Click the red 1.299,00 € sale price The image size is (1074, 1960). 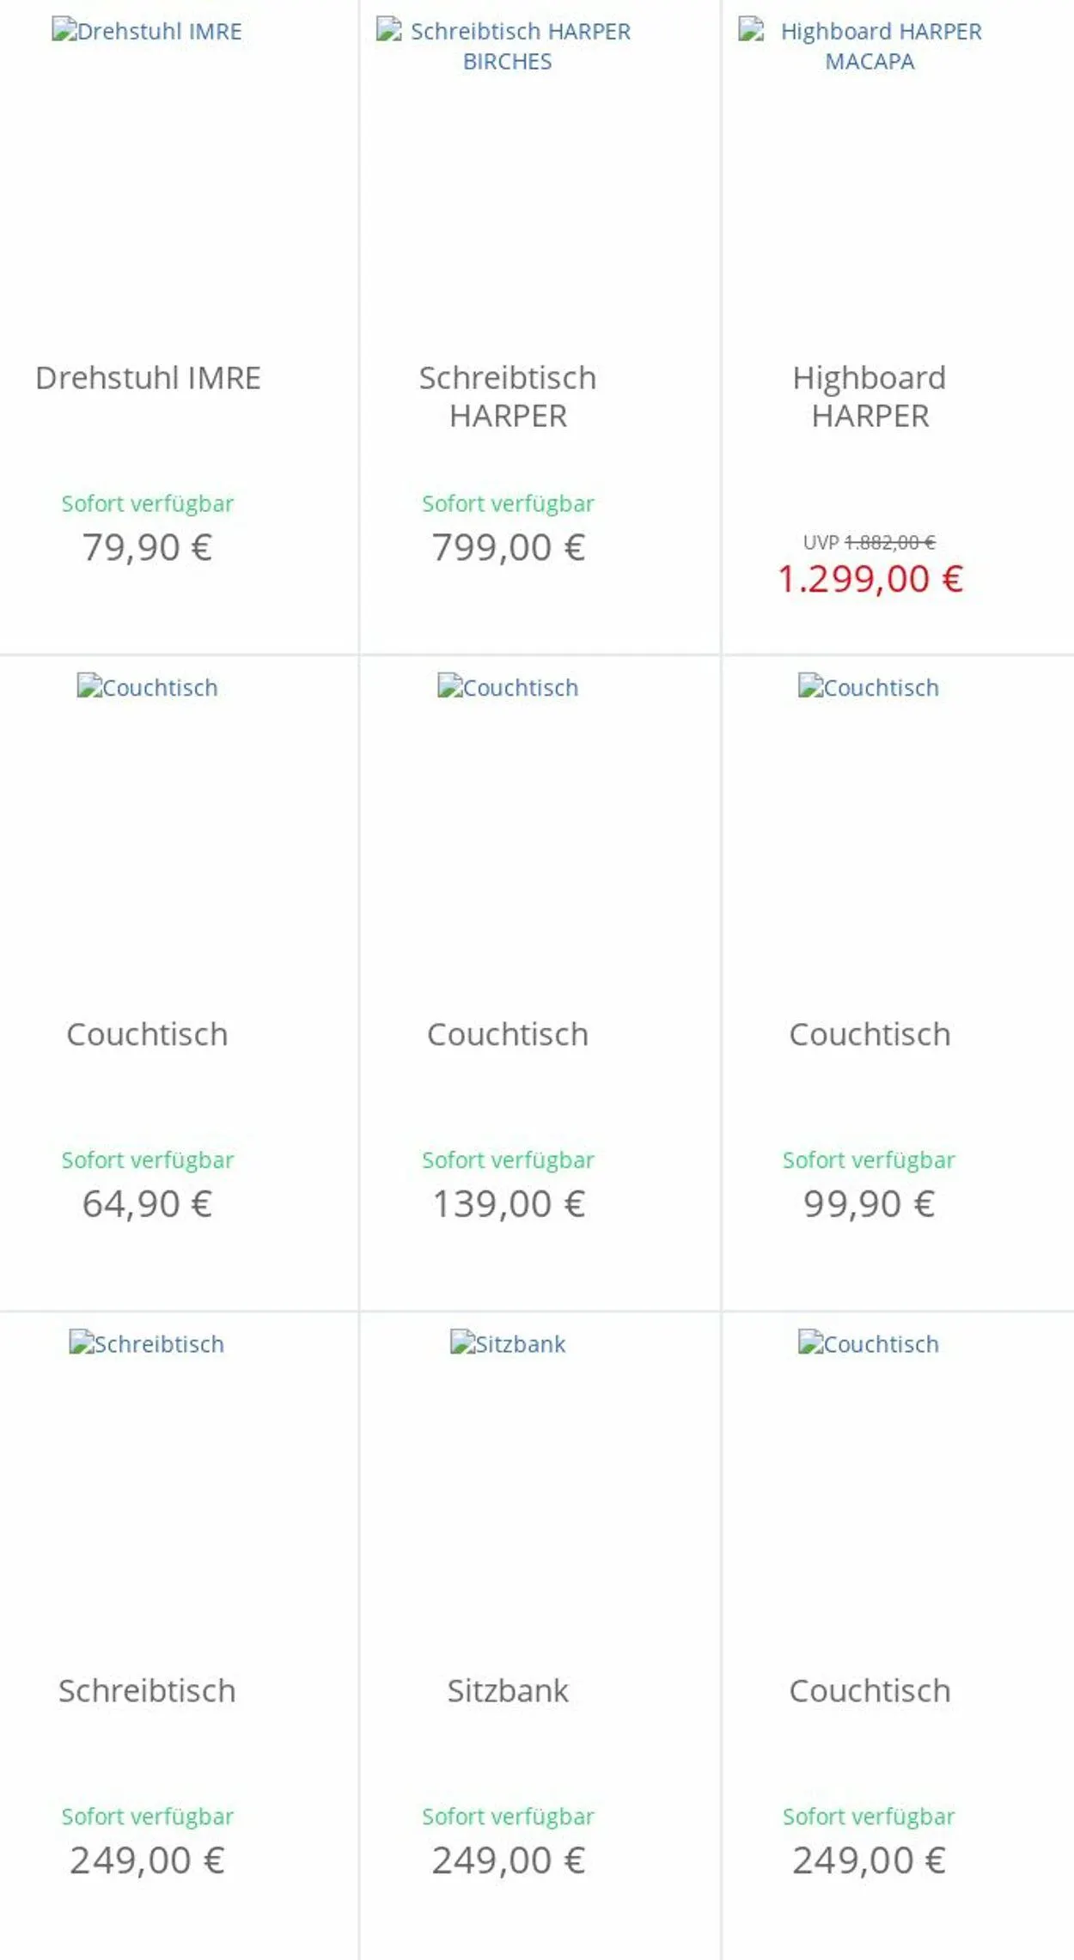coord(870,579)
